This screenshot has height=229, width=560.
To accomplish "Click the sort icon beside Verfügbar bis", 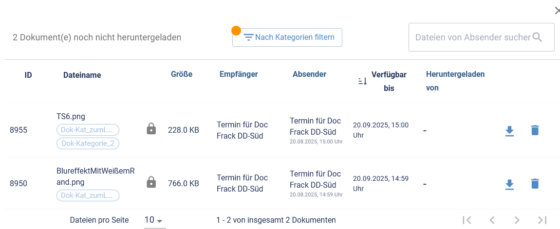I will click(x=362, y=81).
